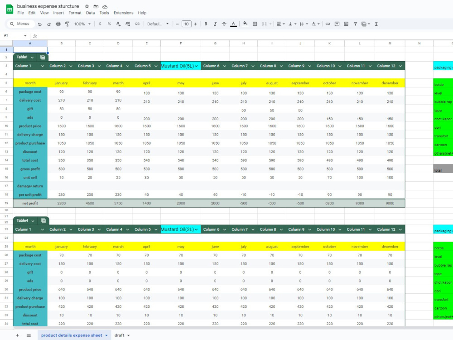Open the zoom 100% dropdown
453x340 pixels.
82,24
